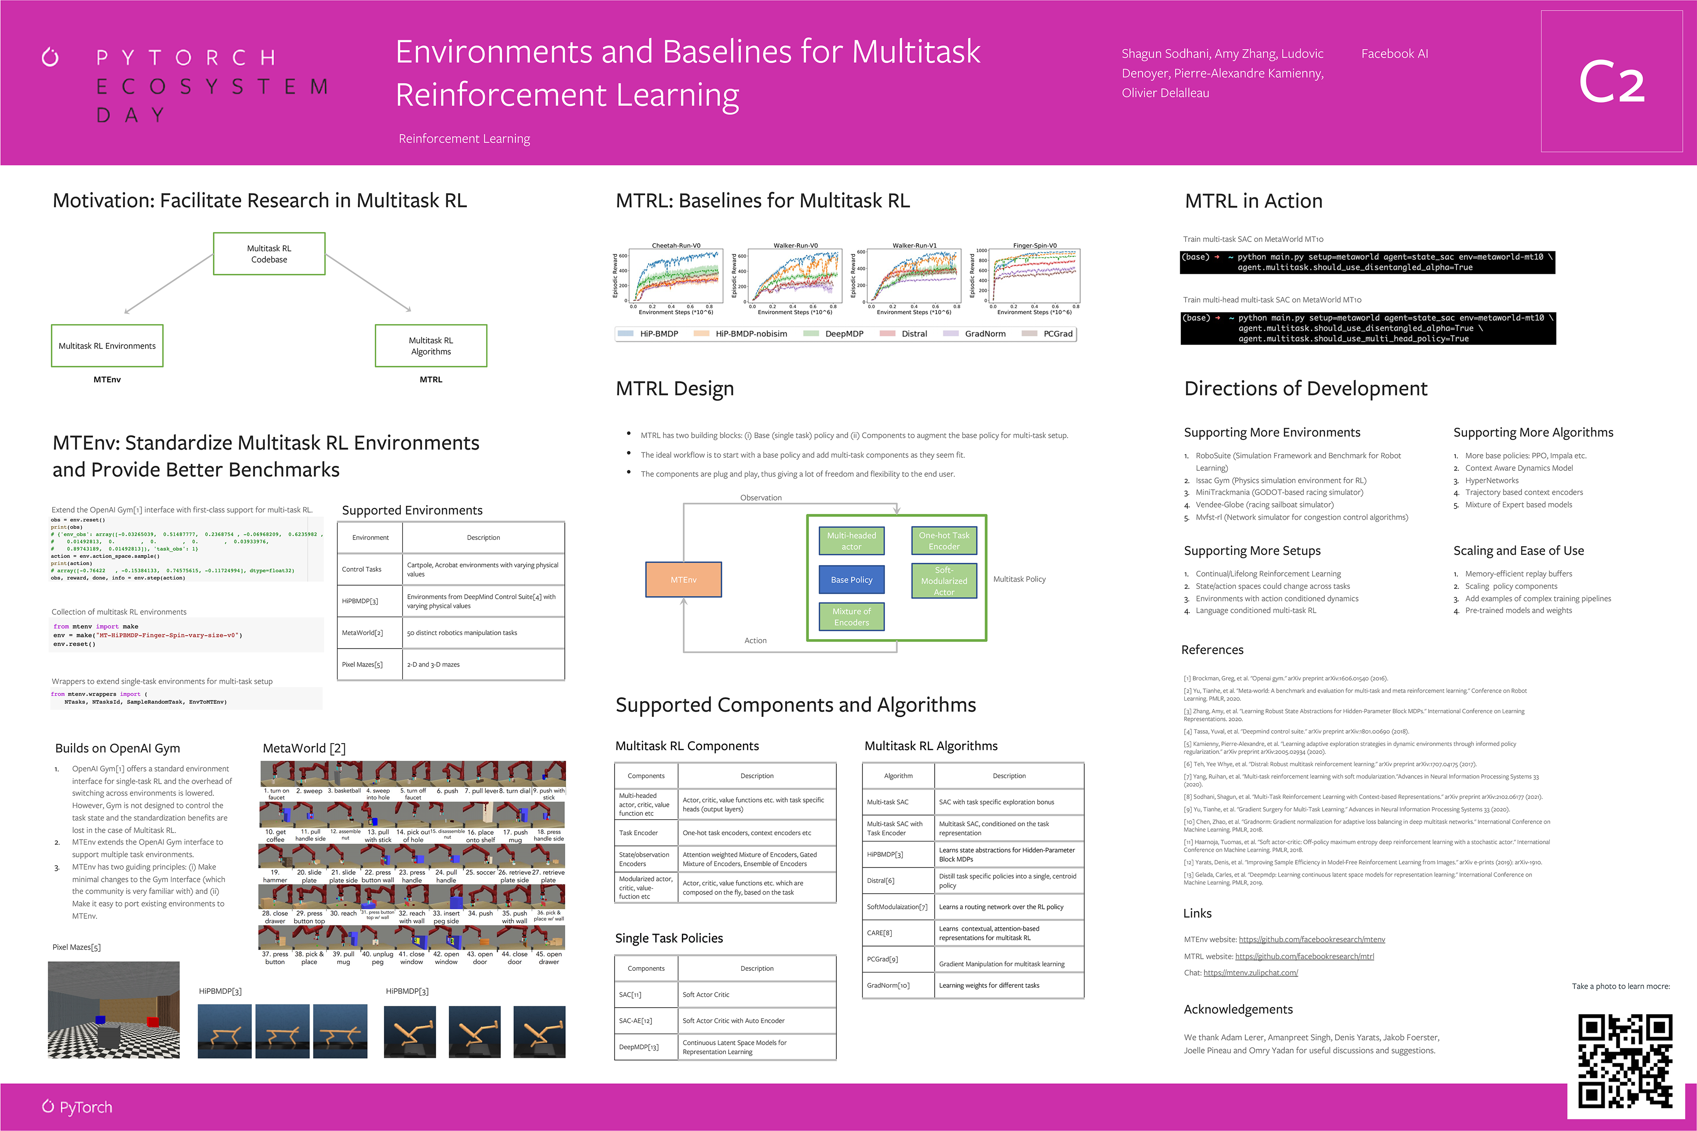The image size is (1697, 1131).
Task: Click the Finger-Spin-V0 reward chart
Action: tap(1035, 276)
